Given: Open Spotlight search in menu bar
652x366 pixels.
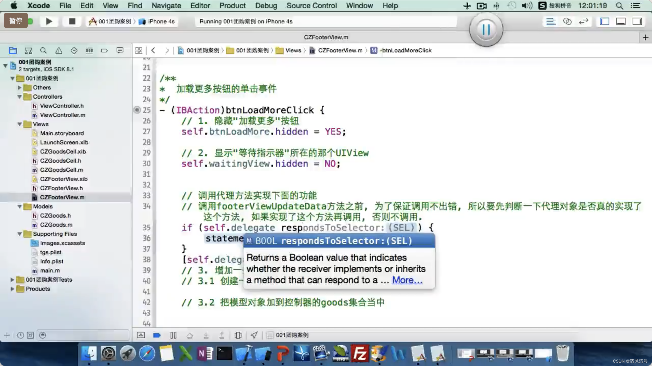Looking at the screenshot, I should pyautogui.click(x=619, y=6).
